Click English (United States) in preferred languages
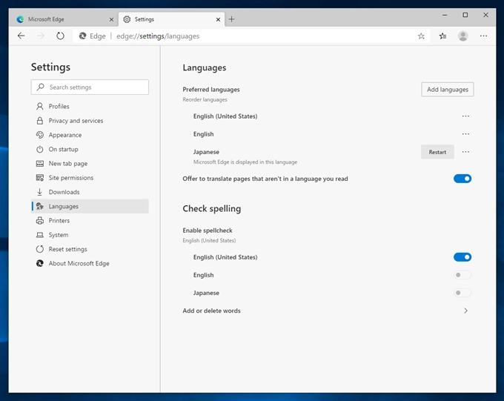 (225, 116)
